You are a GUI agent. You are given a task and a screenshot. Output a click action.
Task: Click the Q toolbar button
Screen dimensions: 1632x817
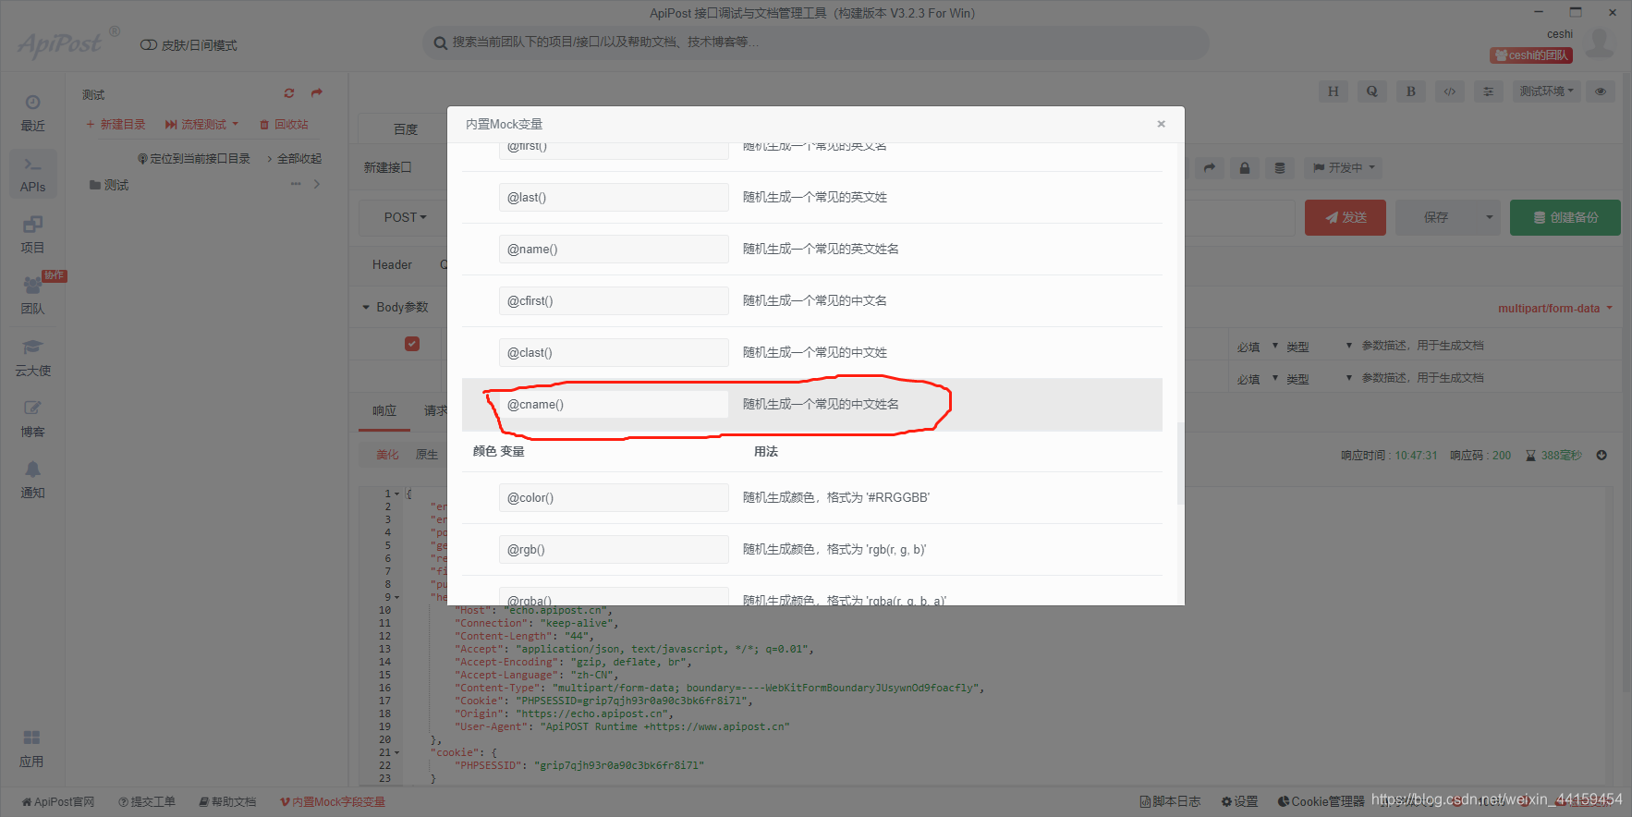click(x=1371, y=91)
